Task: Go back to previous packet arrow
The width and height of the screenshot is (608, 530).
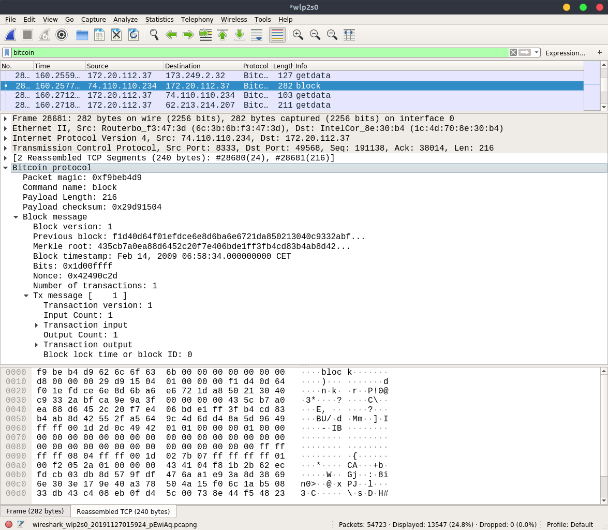Action: point(171,35)
